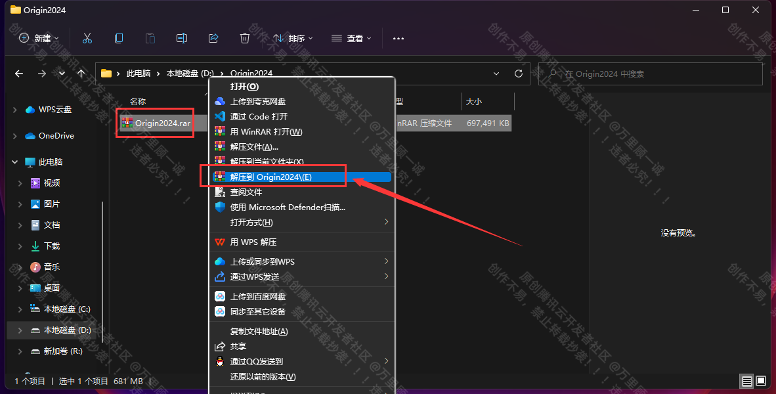Open the 排序 sort dropdown
This screenshot has width=776, height=394.
point(293,38)
